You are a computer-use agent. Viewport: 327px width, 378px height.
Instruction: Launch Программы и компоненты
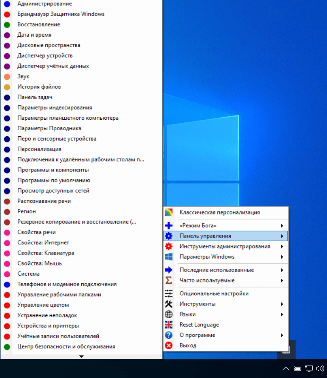click(81, 170)
